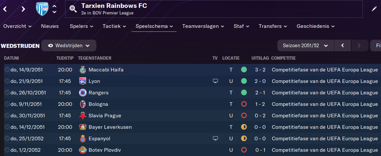Go to the previous season using arrow button
The height and width of the screenshot is (156, 381).
[343, 46]
